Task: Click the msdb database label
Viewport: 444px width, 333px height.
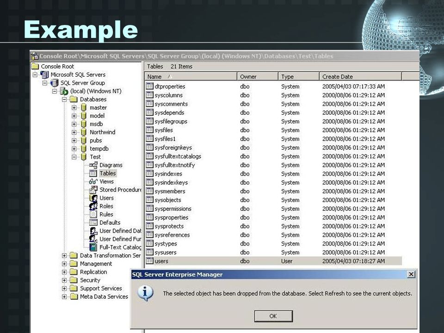Action: [x=96, y=124]
